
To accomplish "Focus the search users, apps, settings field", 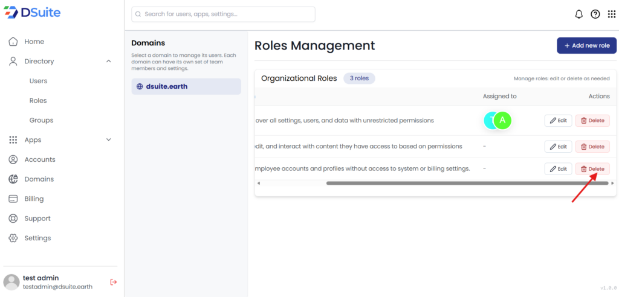I will [223, 14].
